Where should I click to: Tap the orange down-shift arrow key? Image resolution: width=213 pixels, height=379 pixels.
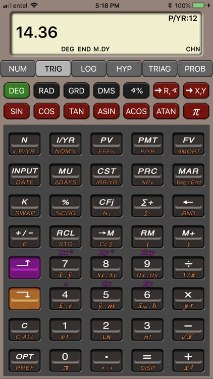[x=24, y=299]
